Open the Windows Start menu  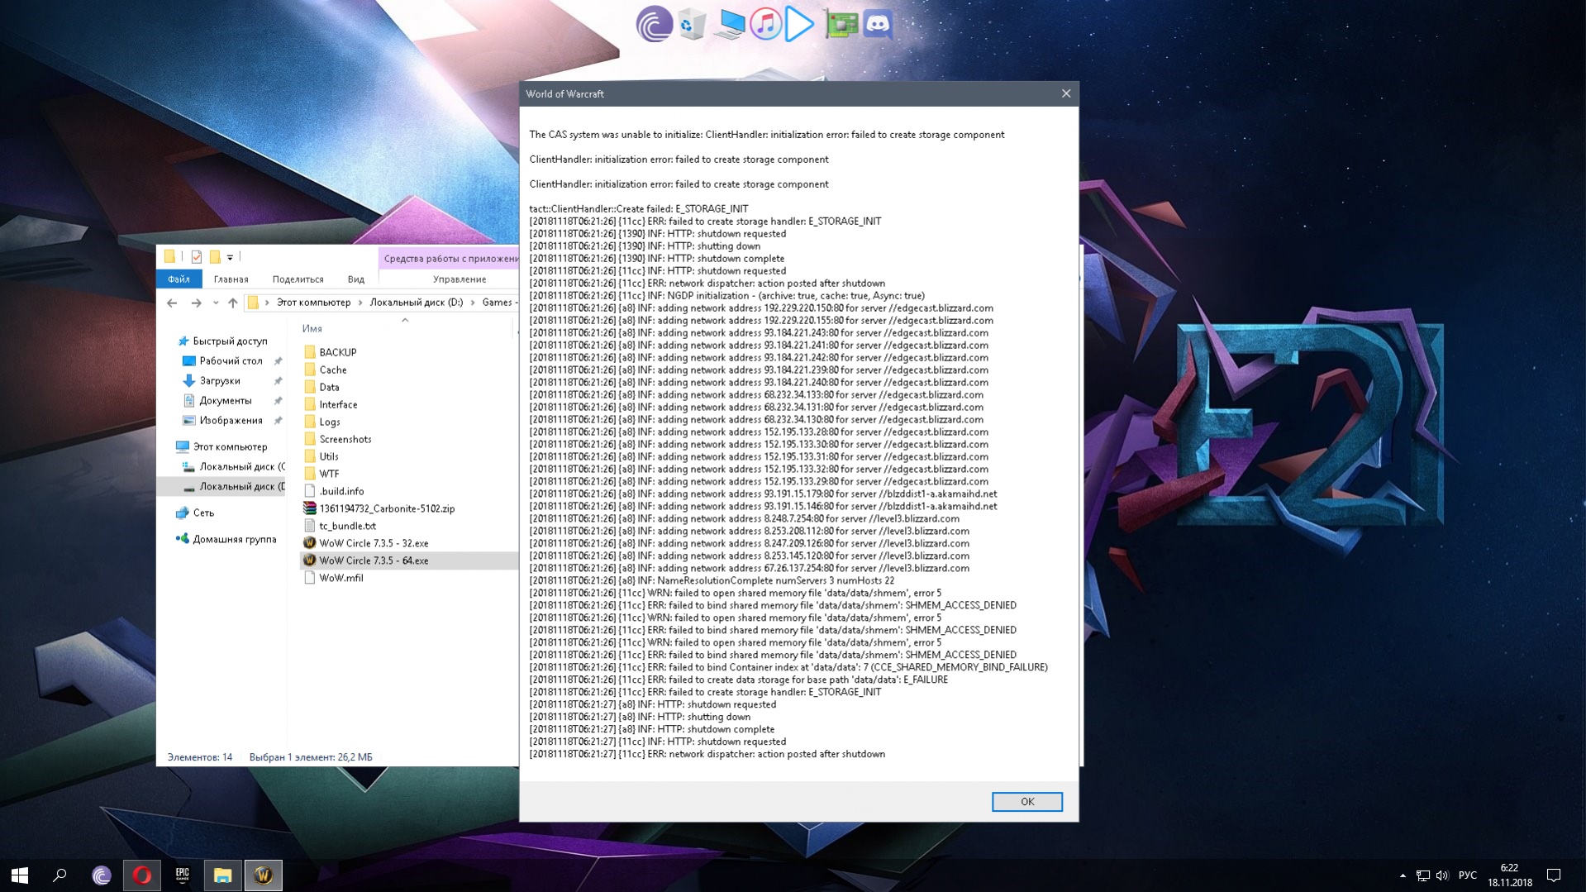(x=20, y=875)
